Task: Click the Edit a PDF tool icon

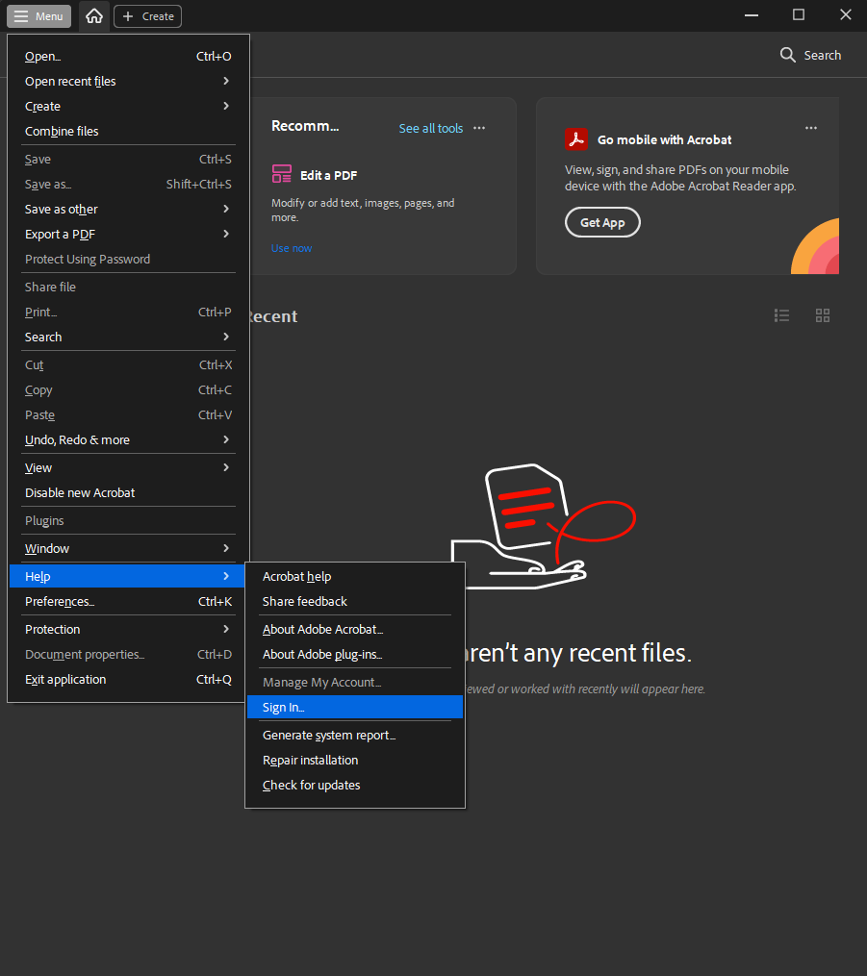Action: point(281,174)
